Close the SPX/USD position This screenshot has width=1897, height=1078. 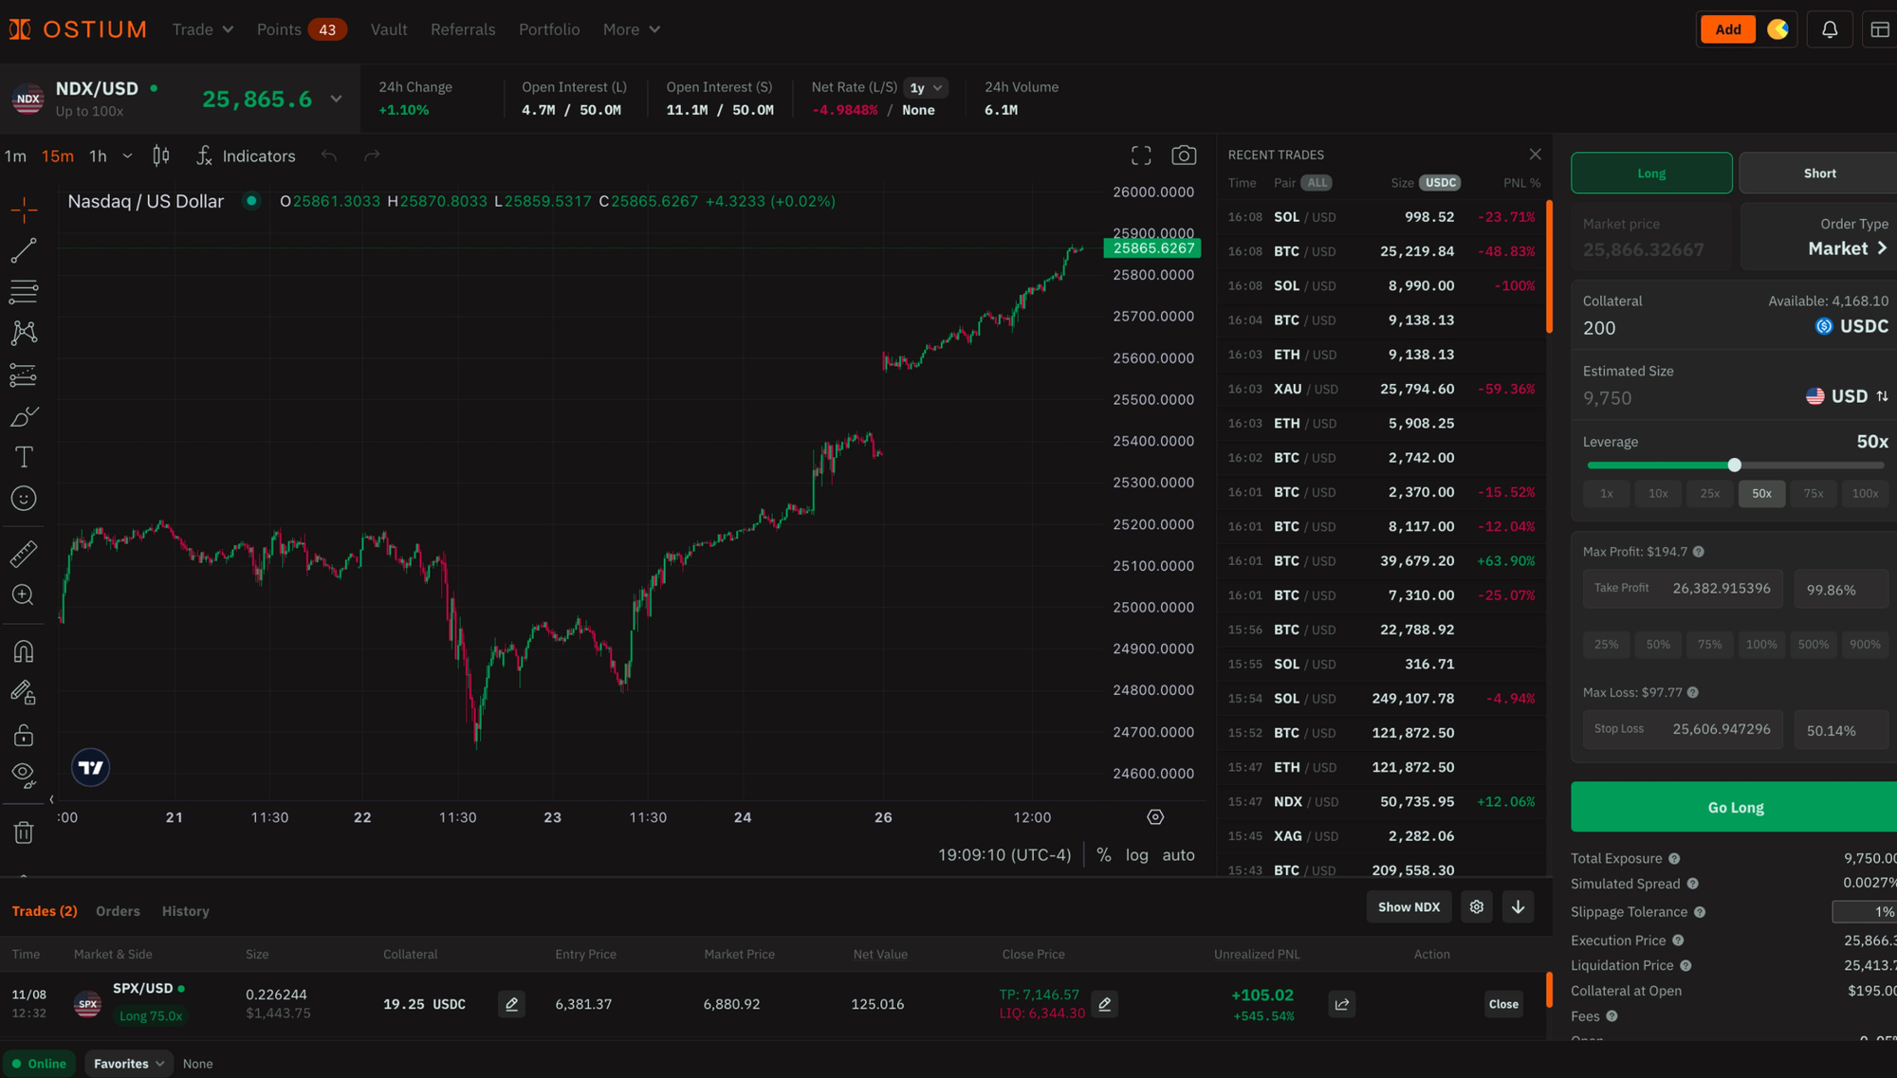[x=1502, y=1004]
